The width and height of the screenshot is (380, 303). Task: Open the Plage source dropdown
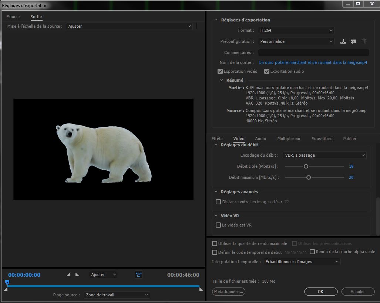click(x=117, y=295)
